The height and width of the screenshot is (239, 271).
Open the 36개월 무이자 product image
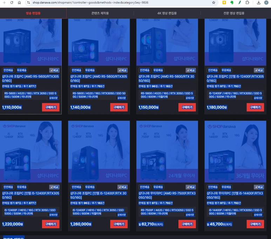pos(235,152)
